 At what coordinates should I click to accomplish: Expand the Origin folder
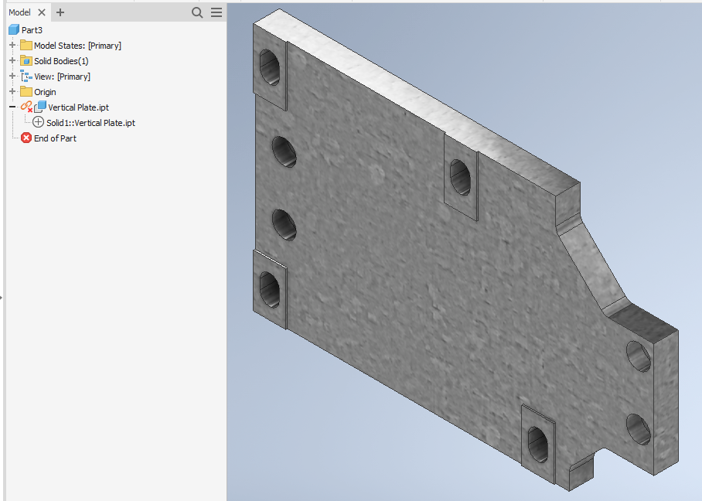click(12, 91)
